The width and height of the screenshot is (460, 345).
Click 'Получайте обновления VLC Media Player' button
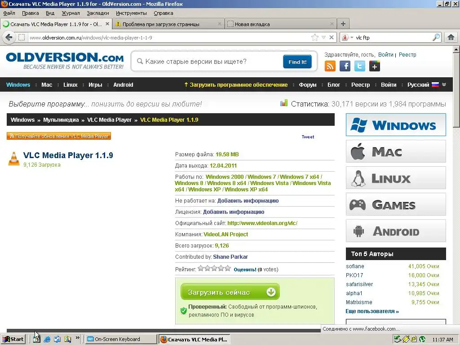coord(59,136)
